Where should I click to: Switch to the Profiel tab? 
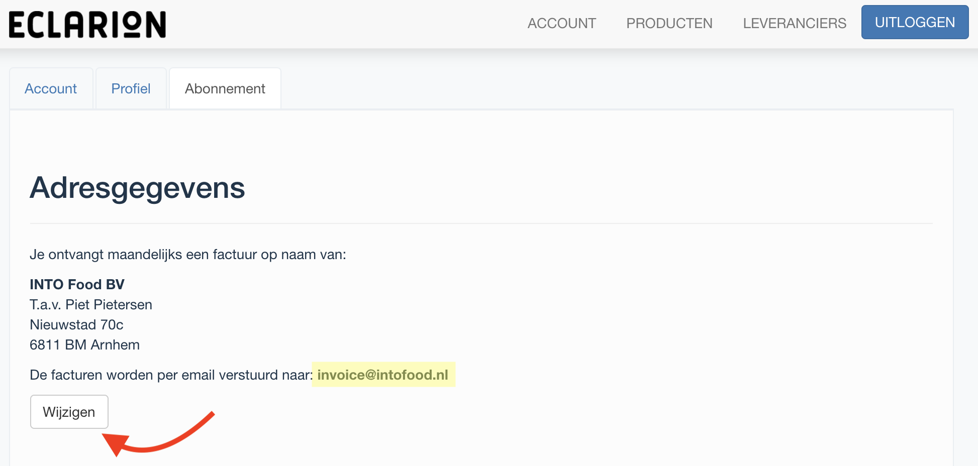click(131, 88)
